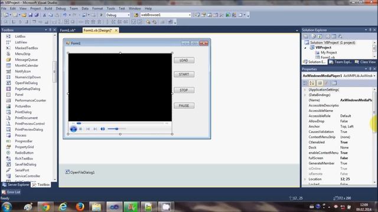
Task: Click the Events lightning icon in Properties
Action: click(326, 83)
